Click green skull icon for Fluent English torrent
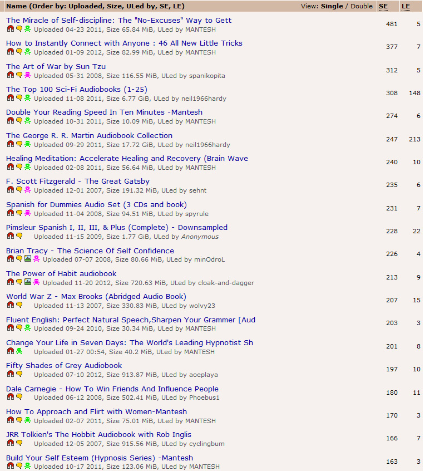Screen dimensions: 425x471 point(28,328)
